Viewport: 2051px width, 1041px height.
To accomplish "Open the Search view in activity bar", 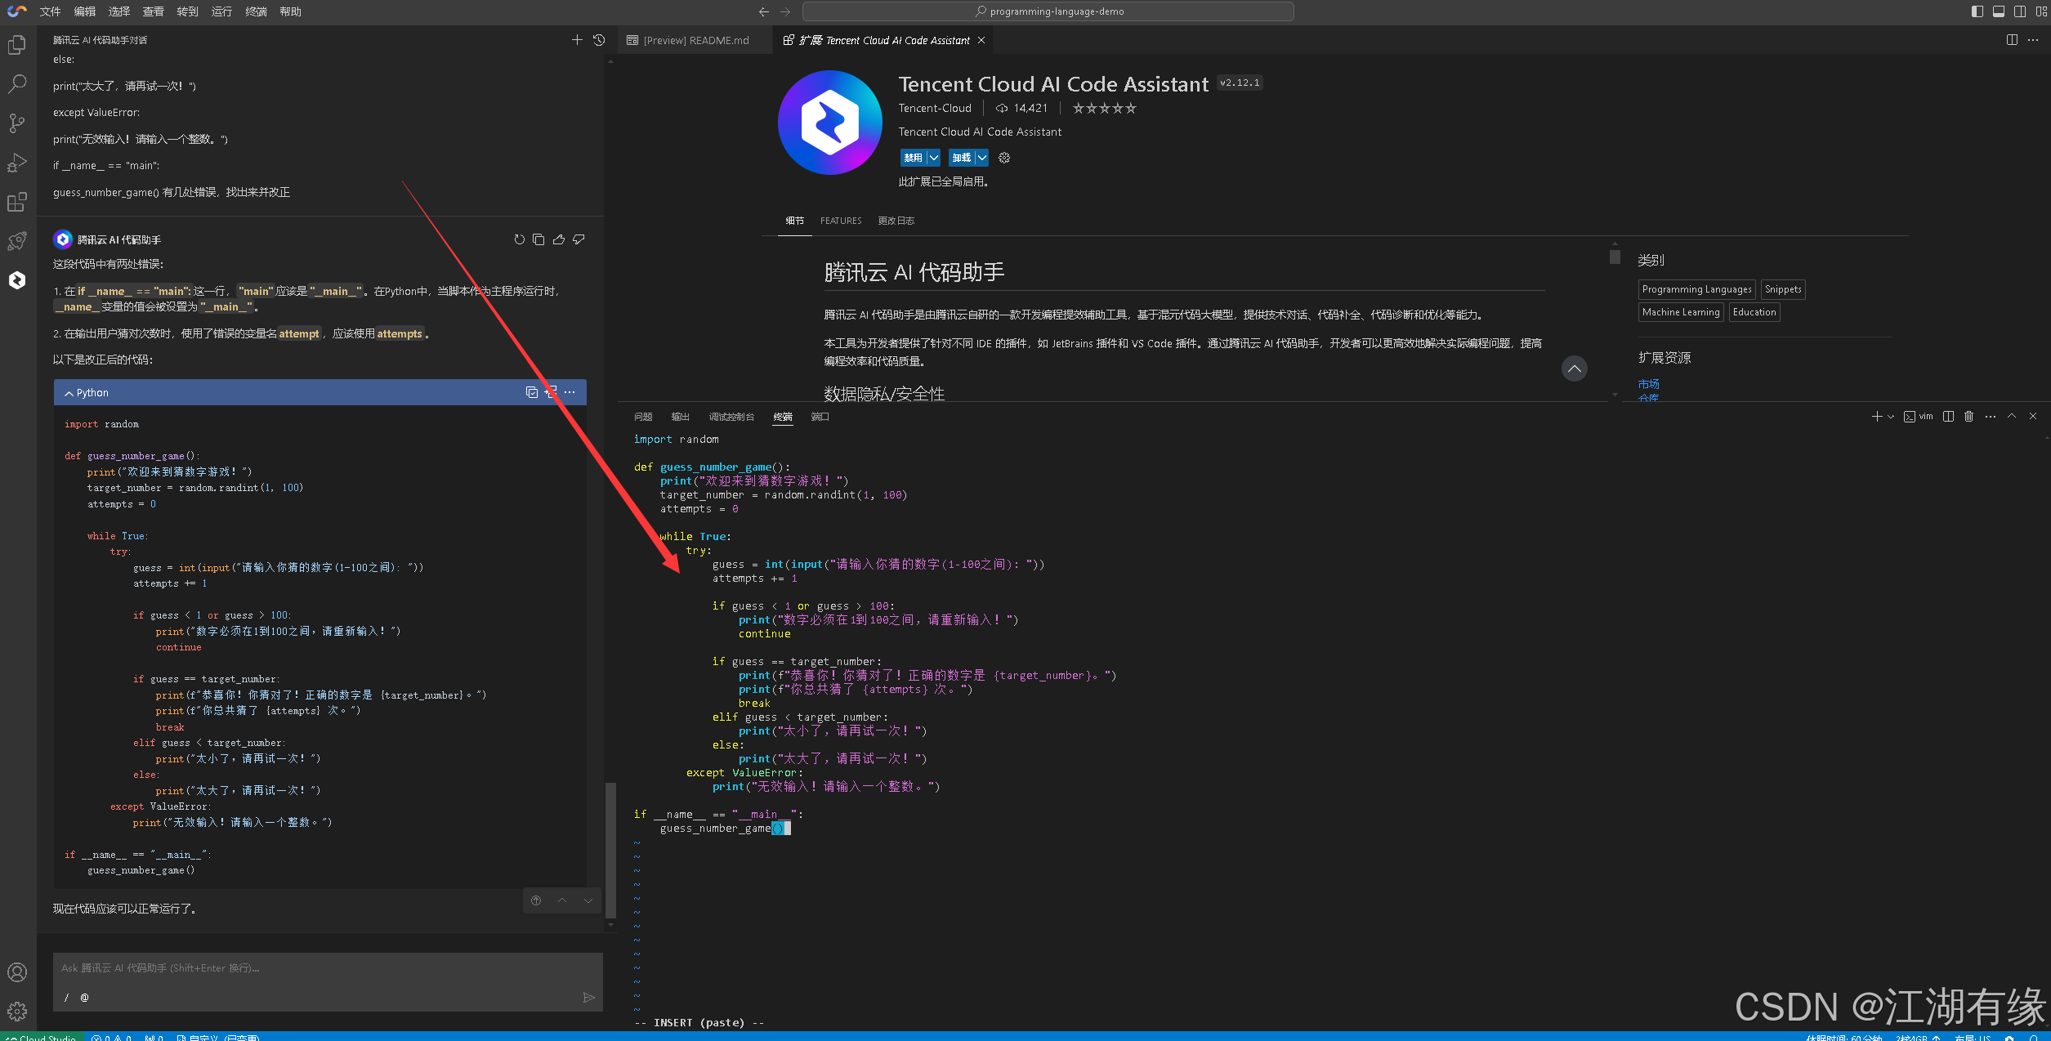I will (17, 83).
